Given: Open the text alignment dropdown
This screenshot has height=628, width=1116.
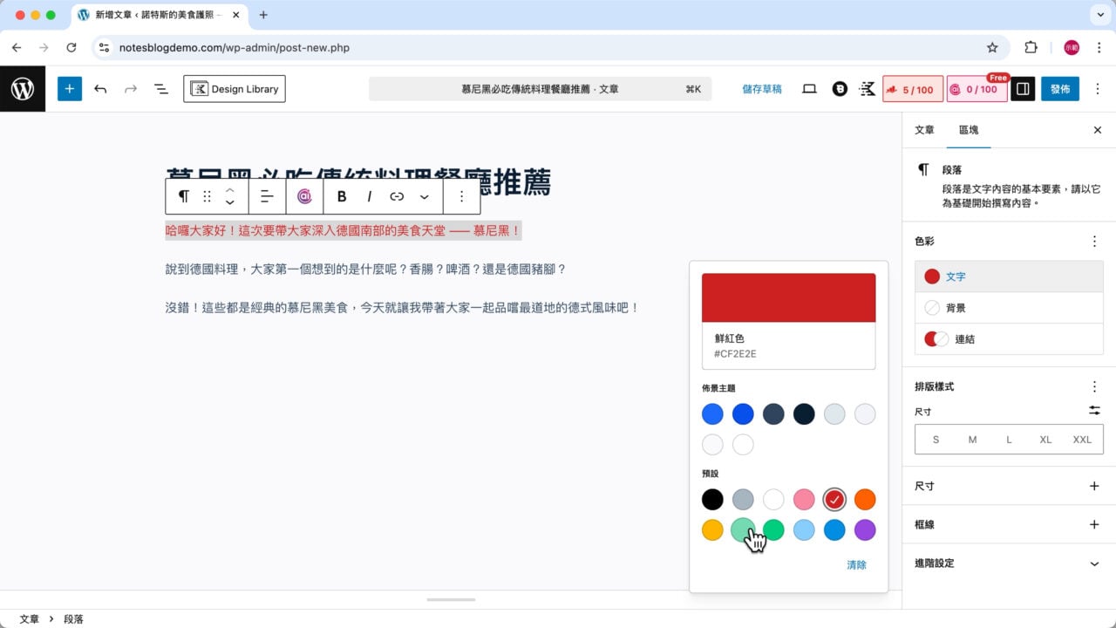Looking at the screenshot, I should (267, 195).
